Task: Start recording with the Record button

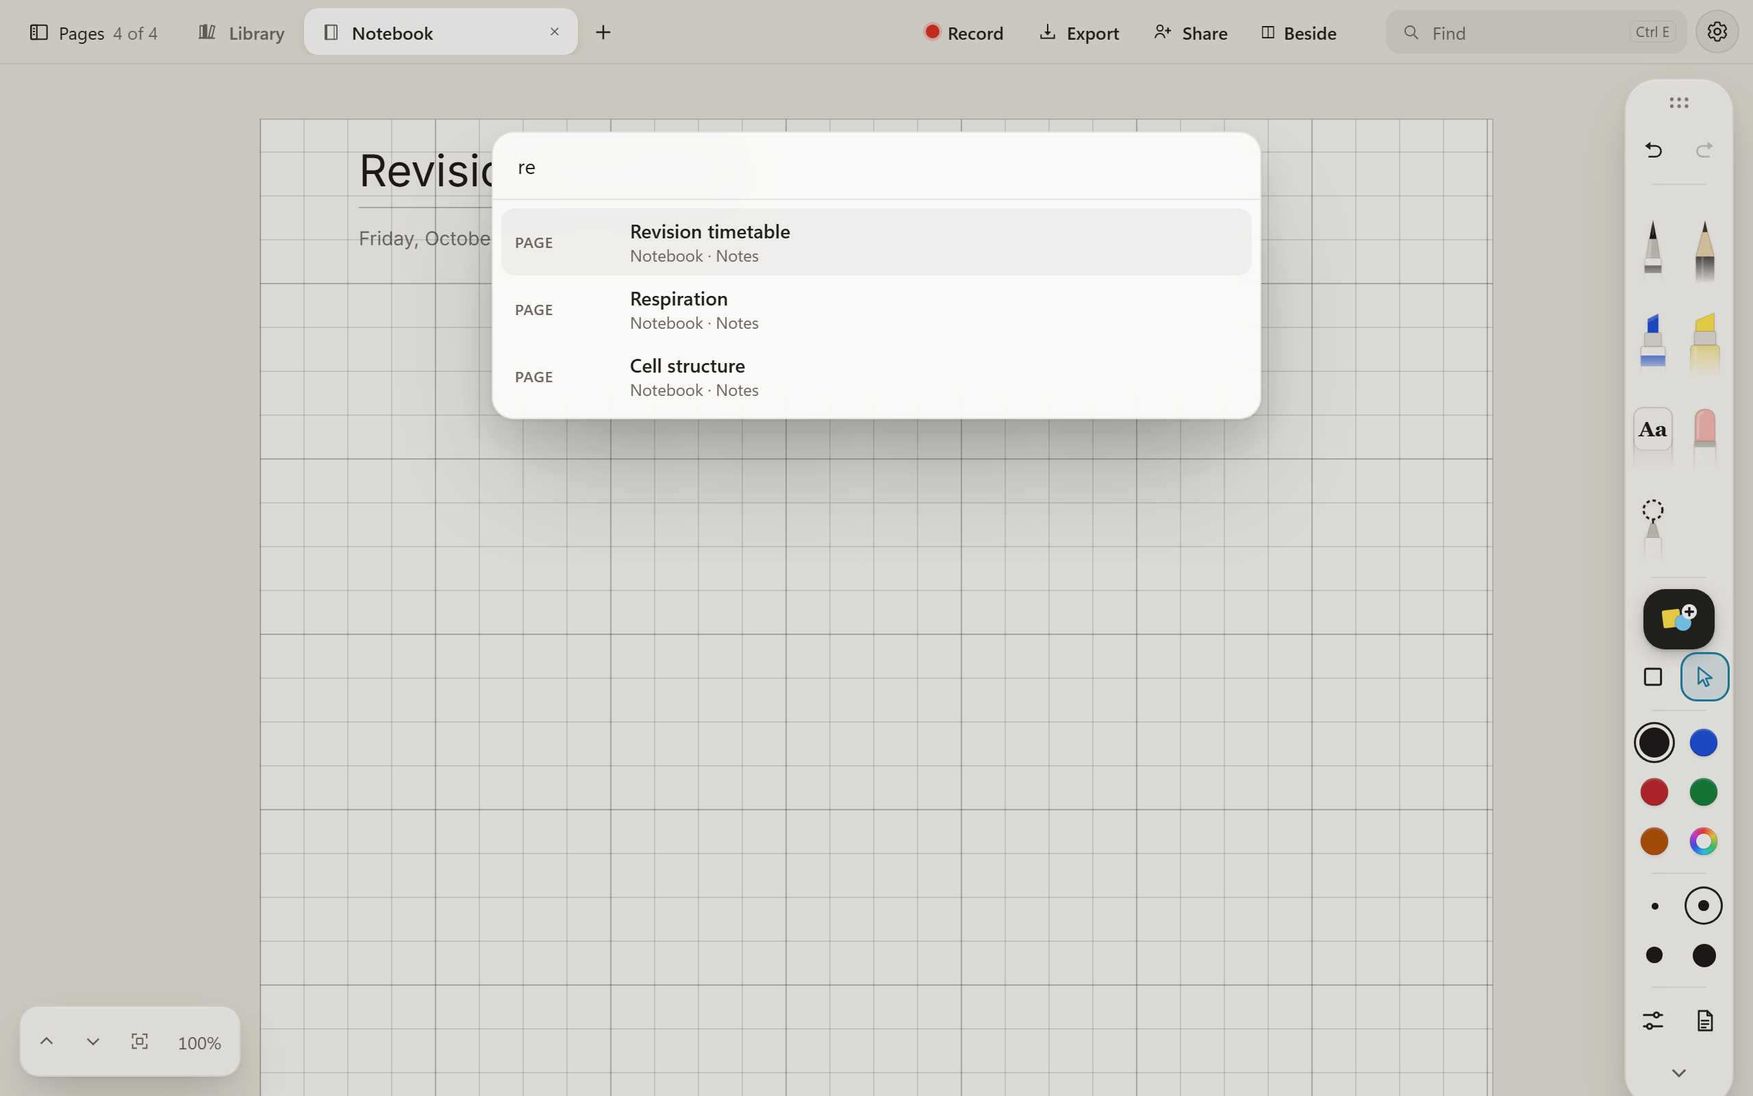Action: click(963, 33)
